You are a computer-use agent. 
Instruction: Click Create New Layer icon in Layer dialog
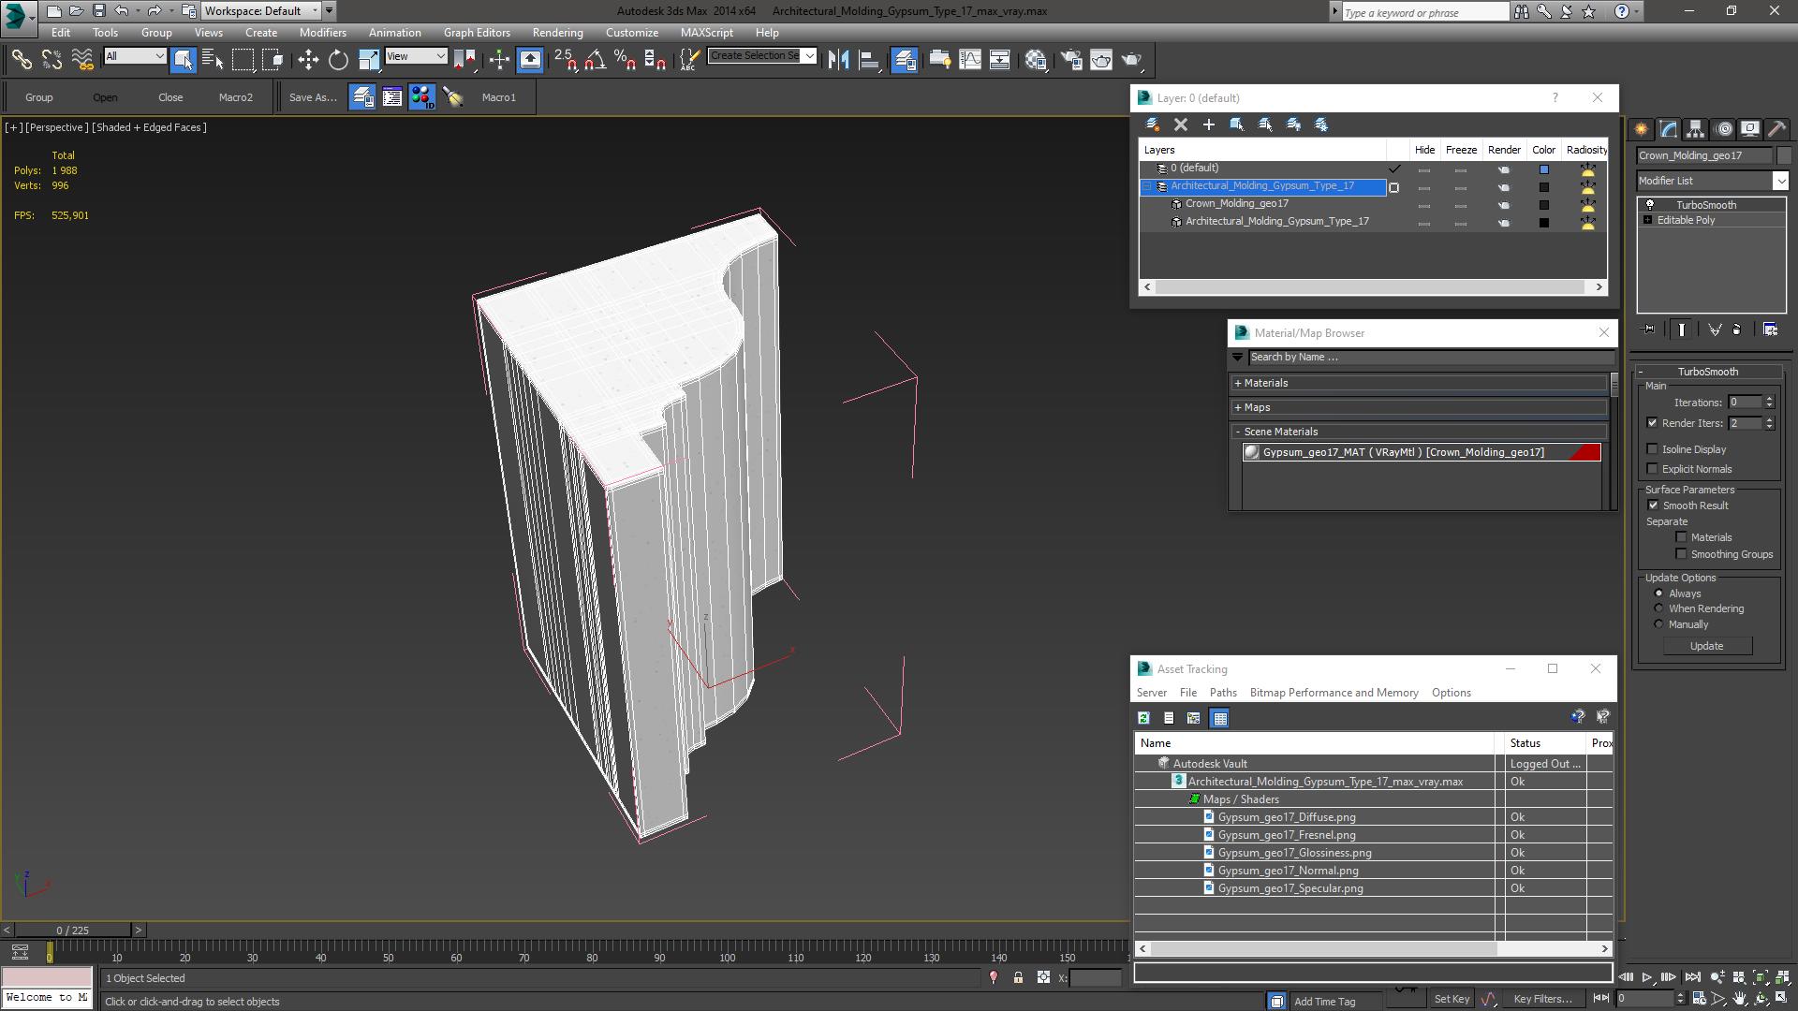click(x=1153, y=125)
